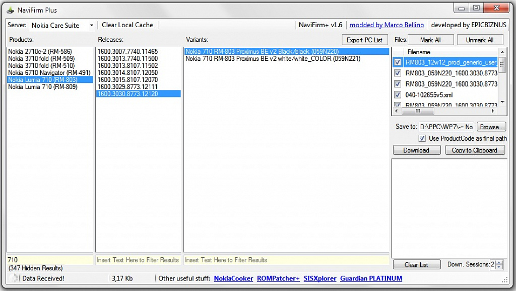Click the Down. Sessions value field

point(493,264)
